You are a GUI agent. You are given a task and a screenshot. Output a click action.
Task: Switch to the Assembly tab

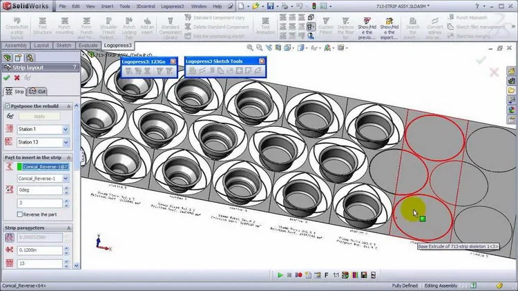[x=15, y=46]
